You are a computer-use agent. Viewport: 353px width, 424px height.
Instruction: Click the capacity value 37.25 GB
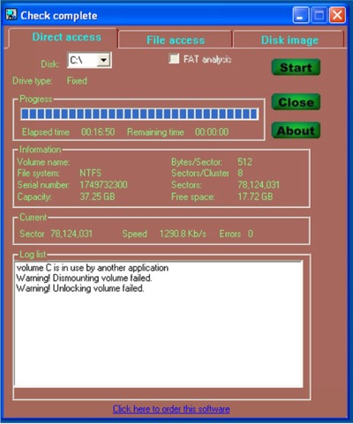(x=97, y=197)
